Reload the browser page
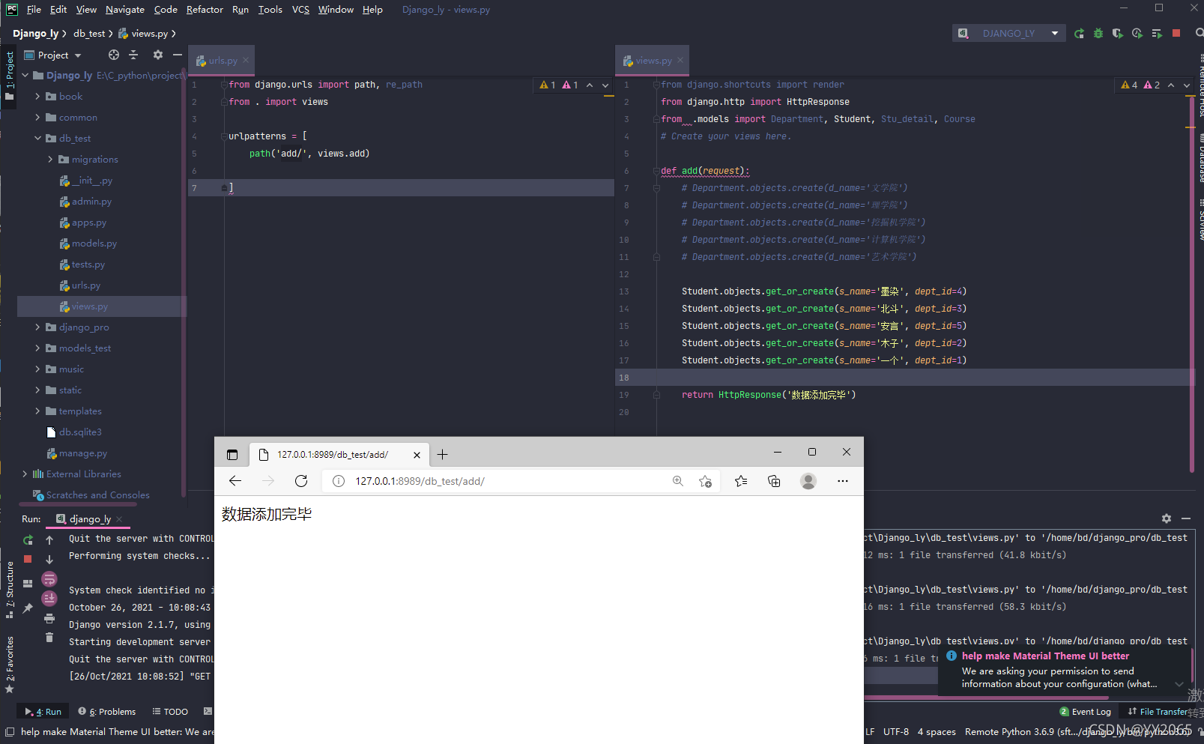Image resolution: width=1204 pixels, height=744 pixels. tap(301, 481)
